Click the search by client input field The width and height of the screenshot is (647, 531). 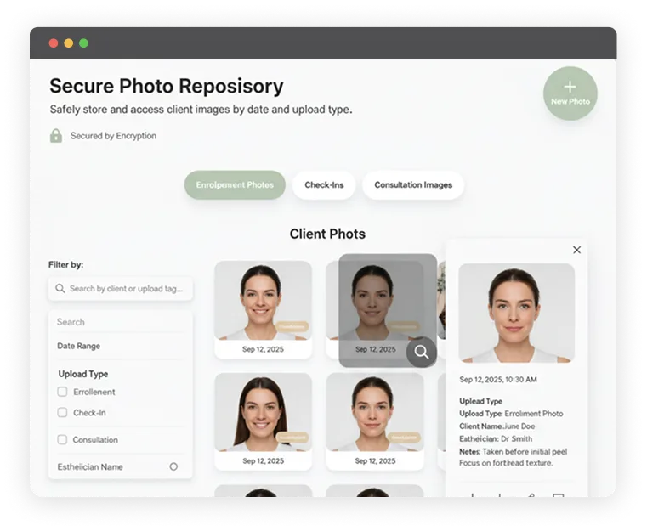click(126, 289)
